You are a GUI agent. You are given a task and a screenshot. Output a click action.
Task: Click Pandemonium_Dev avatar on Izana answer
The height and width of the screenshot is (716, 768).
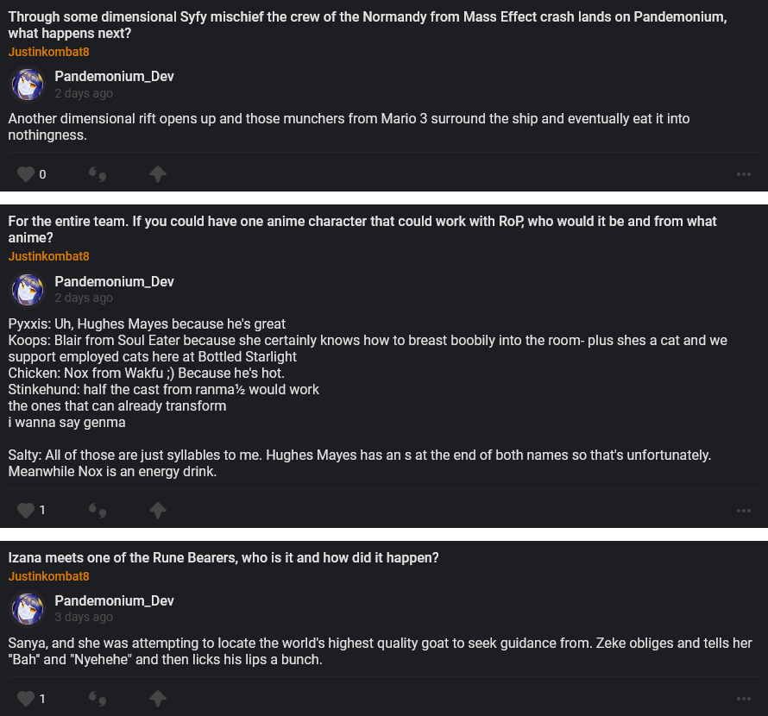coord(28,609)
